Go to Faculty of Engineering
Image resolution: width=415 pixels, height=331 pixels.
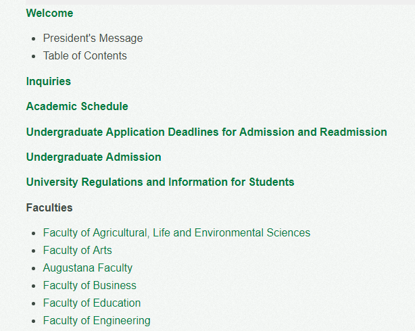(x=97, y=321)
